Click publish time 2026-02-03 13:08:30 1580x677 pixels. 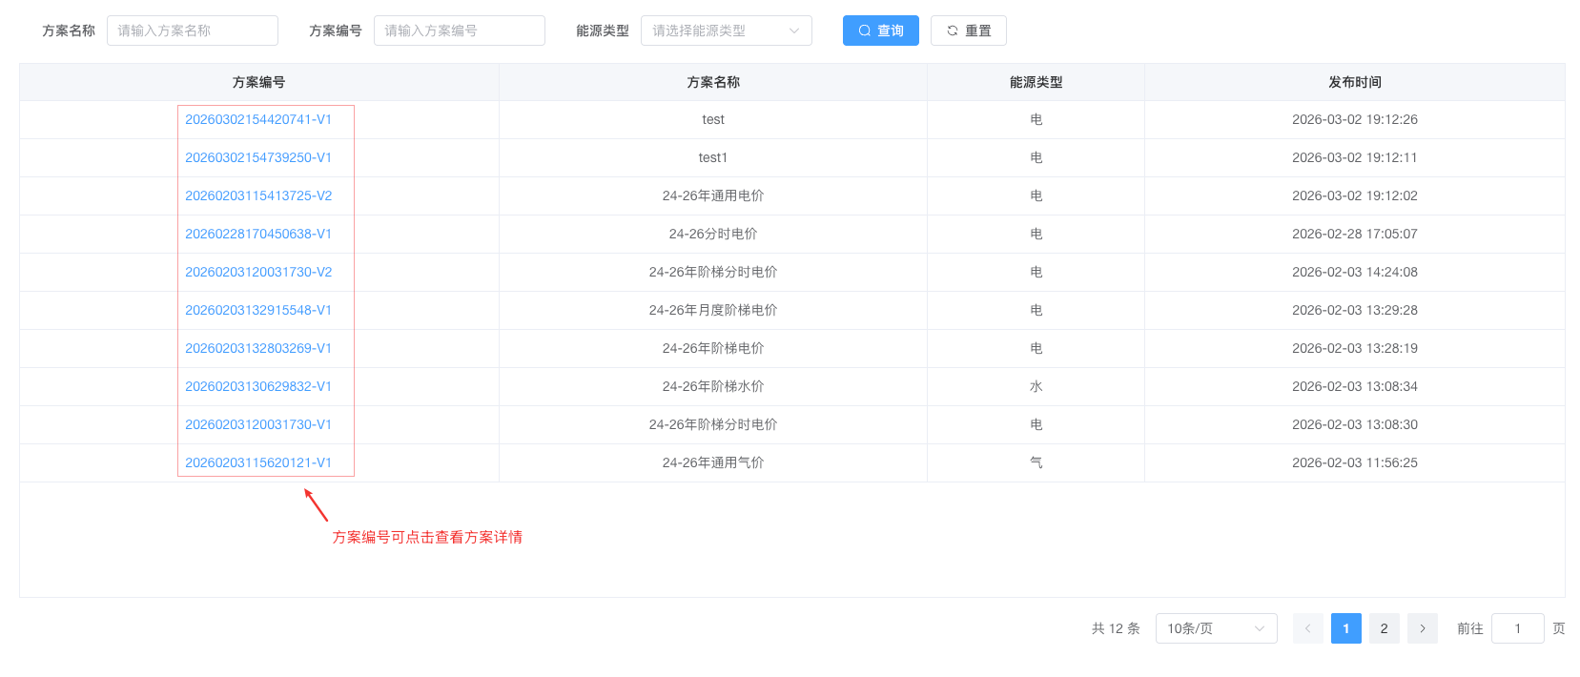coord(1355,424)
